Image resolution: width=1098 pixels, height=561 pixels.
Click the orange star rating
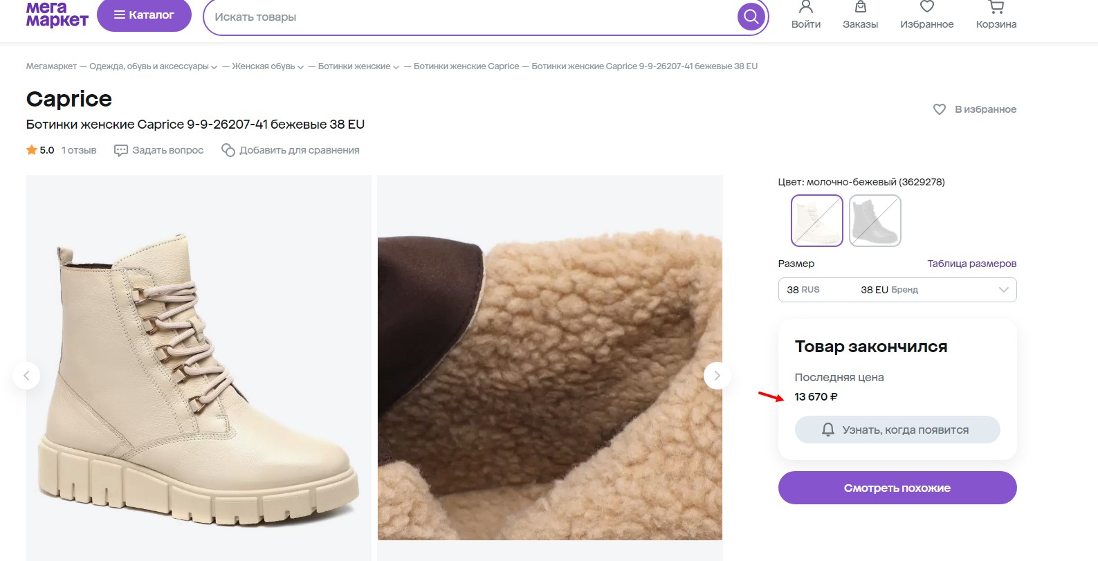tap(32, 150)
